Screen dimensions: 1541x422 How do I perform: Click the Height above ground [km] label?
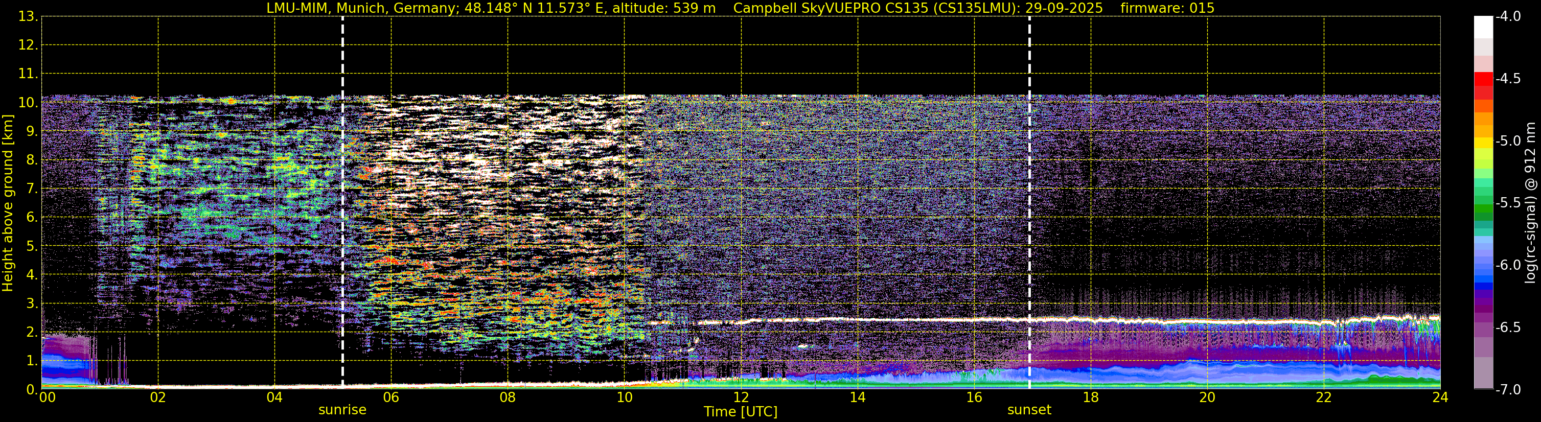point(8,203)
